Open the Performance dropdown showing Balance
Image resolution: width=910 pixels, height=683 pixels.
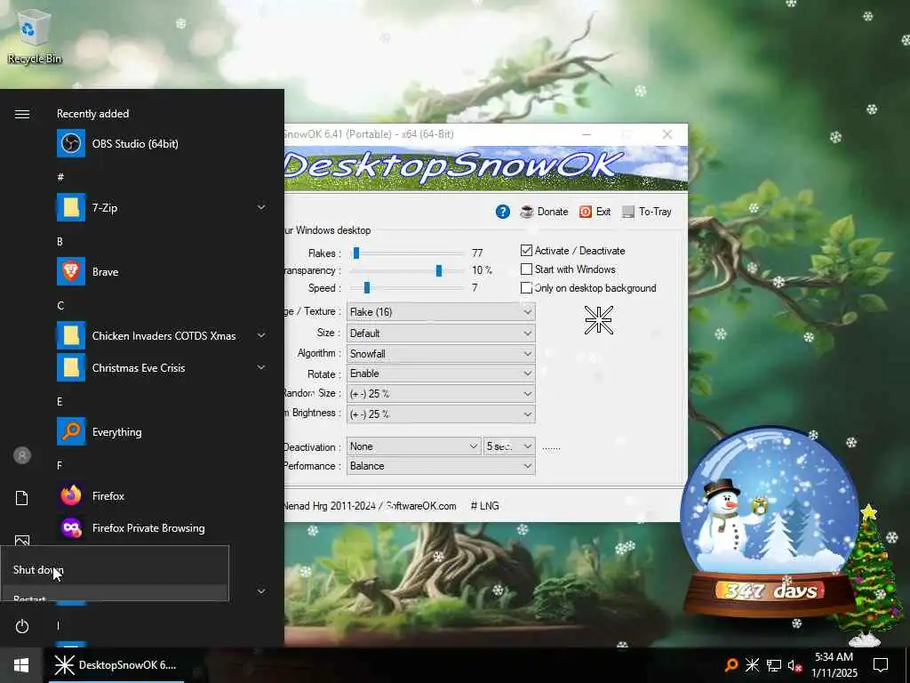[x=441, y=466]
